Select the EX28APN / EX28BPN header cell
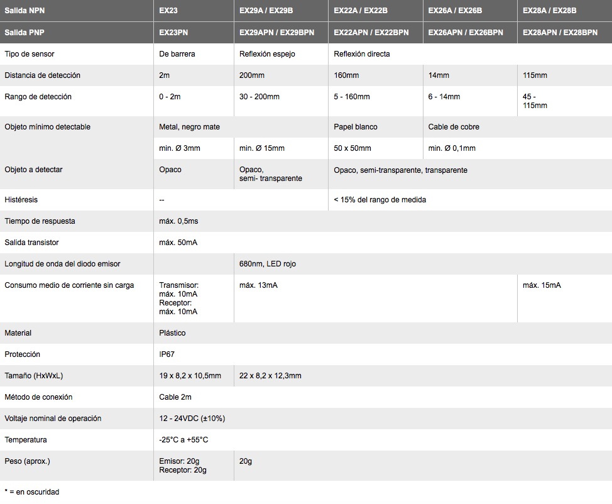The width and height of the screenshot is (612, 504). click(560, 32)
